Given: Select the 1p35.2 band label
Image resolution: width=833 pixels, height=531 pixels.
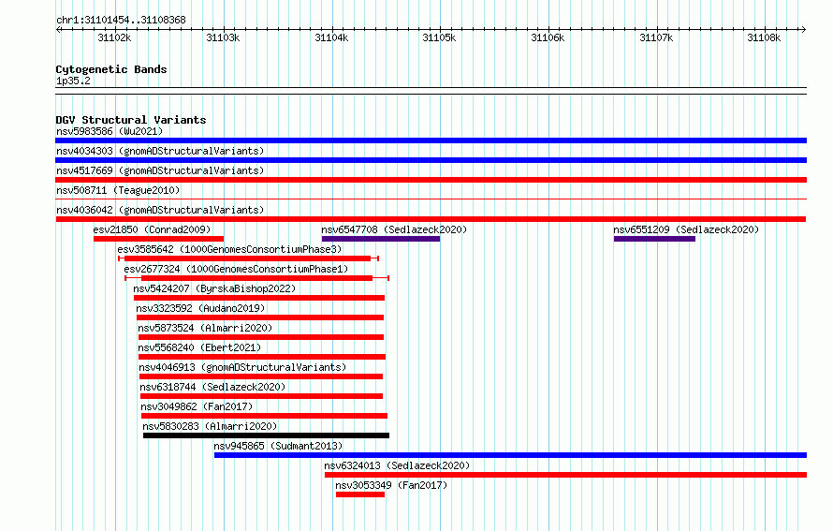Looking at the screenshot, I should tap(73, 81).
